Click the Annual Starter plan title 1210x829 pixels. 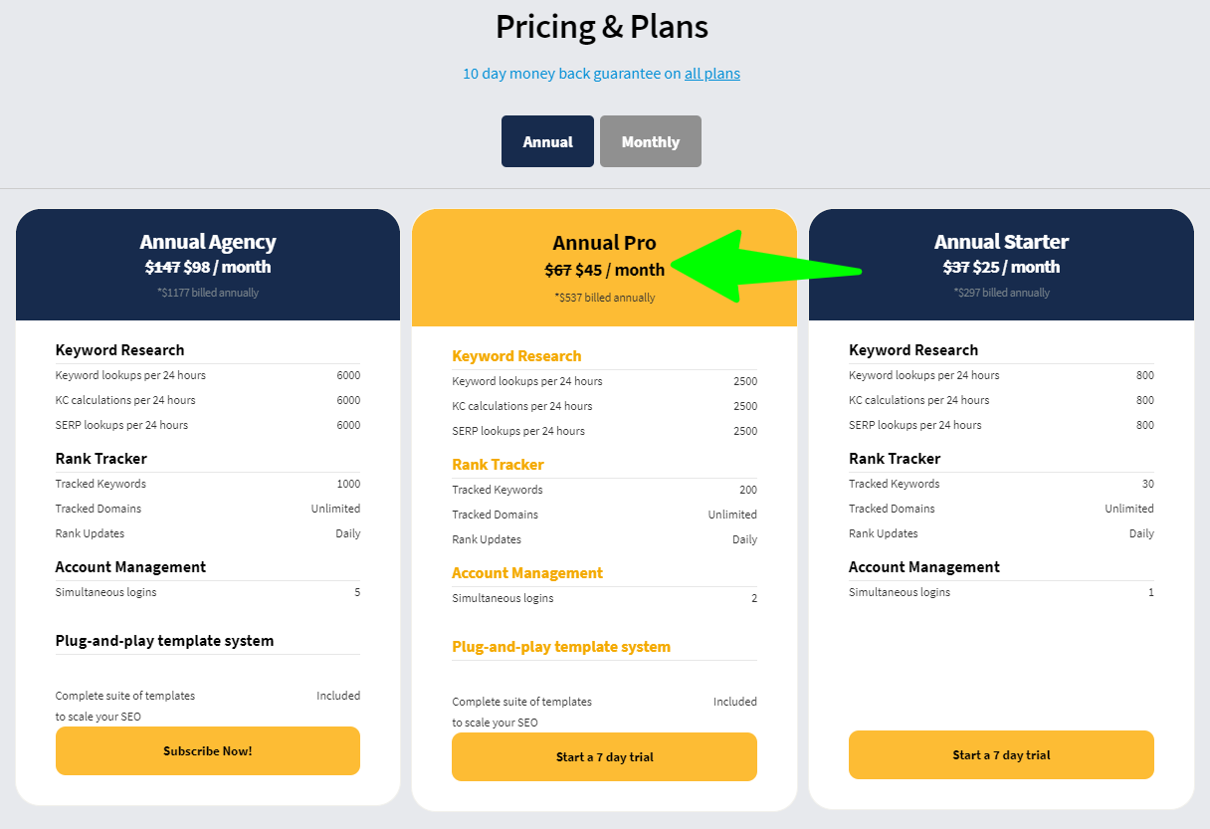coord(1001,242)
